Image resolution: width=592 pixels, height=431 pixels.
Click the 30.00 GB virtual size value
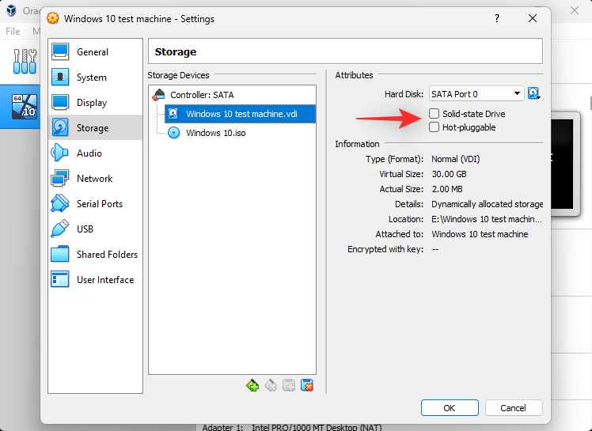450,174
